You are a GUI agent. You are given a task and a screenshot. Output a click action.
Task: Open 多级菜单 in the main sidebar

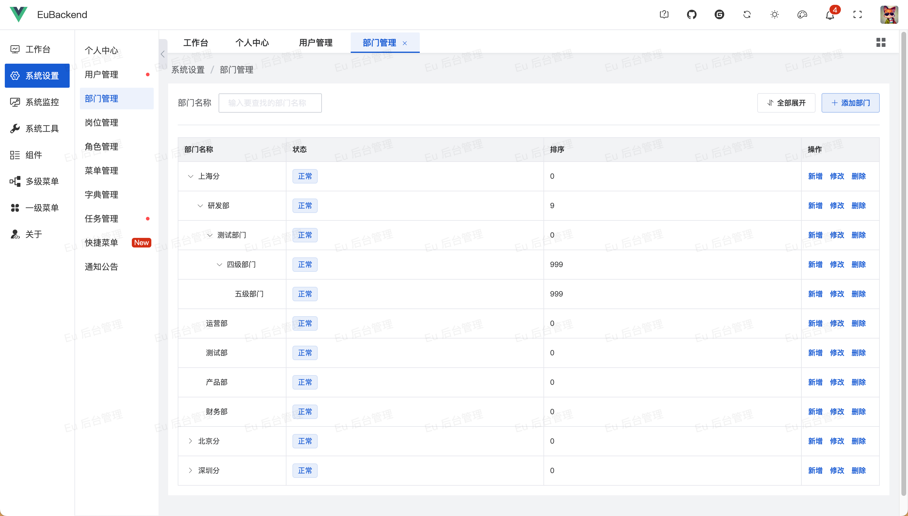point(37,181)
